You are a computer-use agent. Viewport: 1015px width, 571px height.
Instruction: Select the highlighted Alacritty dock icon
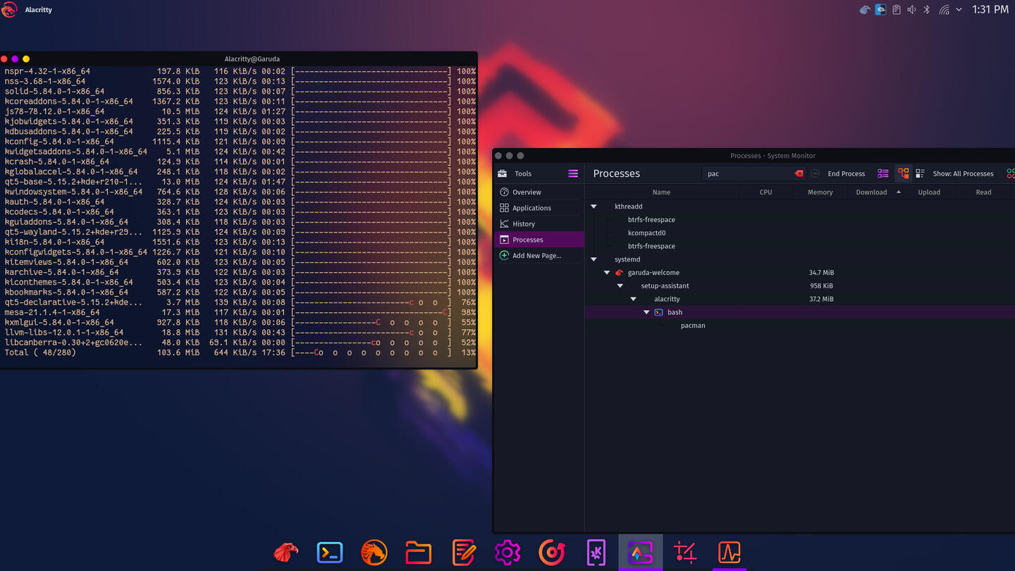tap(641, 552)
